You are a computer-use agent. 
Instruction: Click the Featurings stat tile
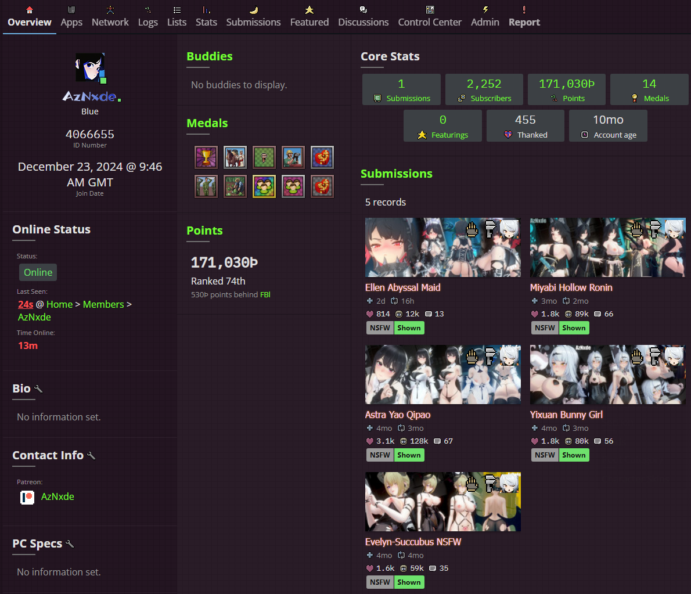(x=442, y=126)
